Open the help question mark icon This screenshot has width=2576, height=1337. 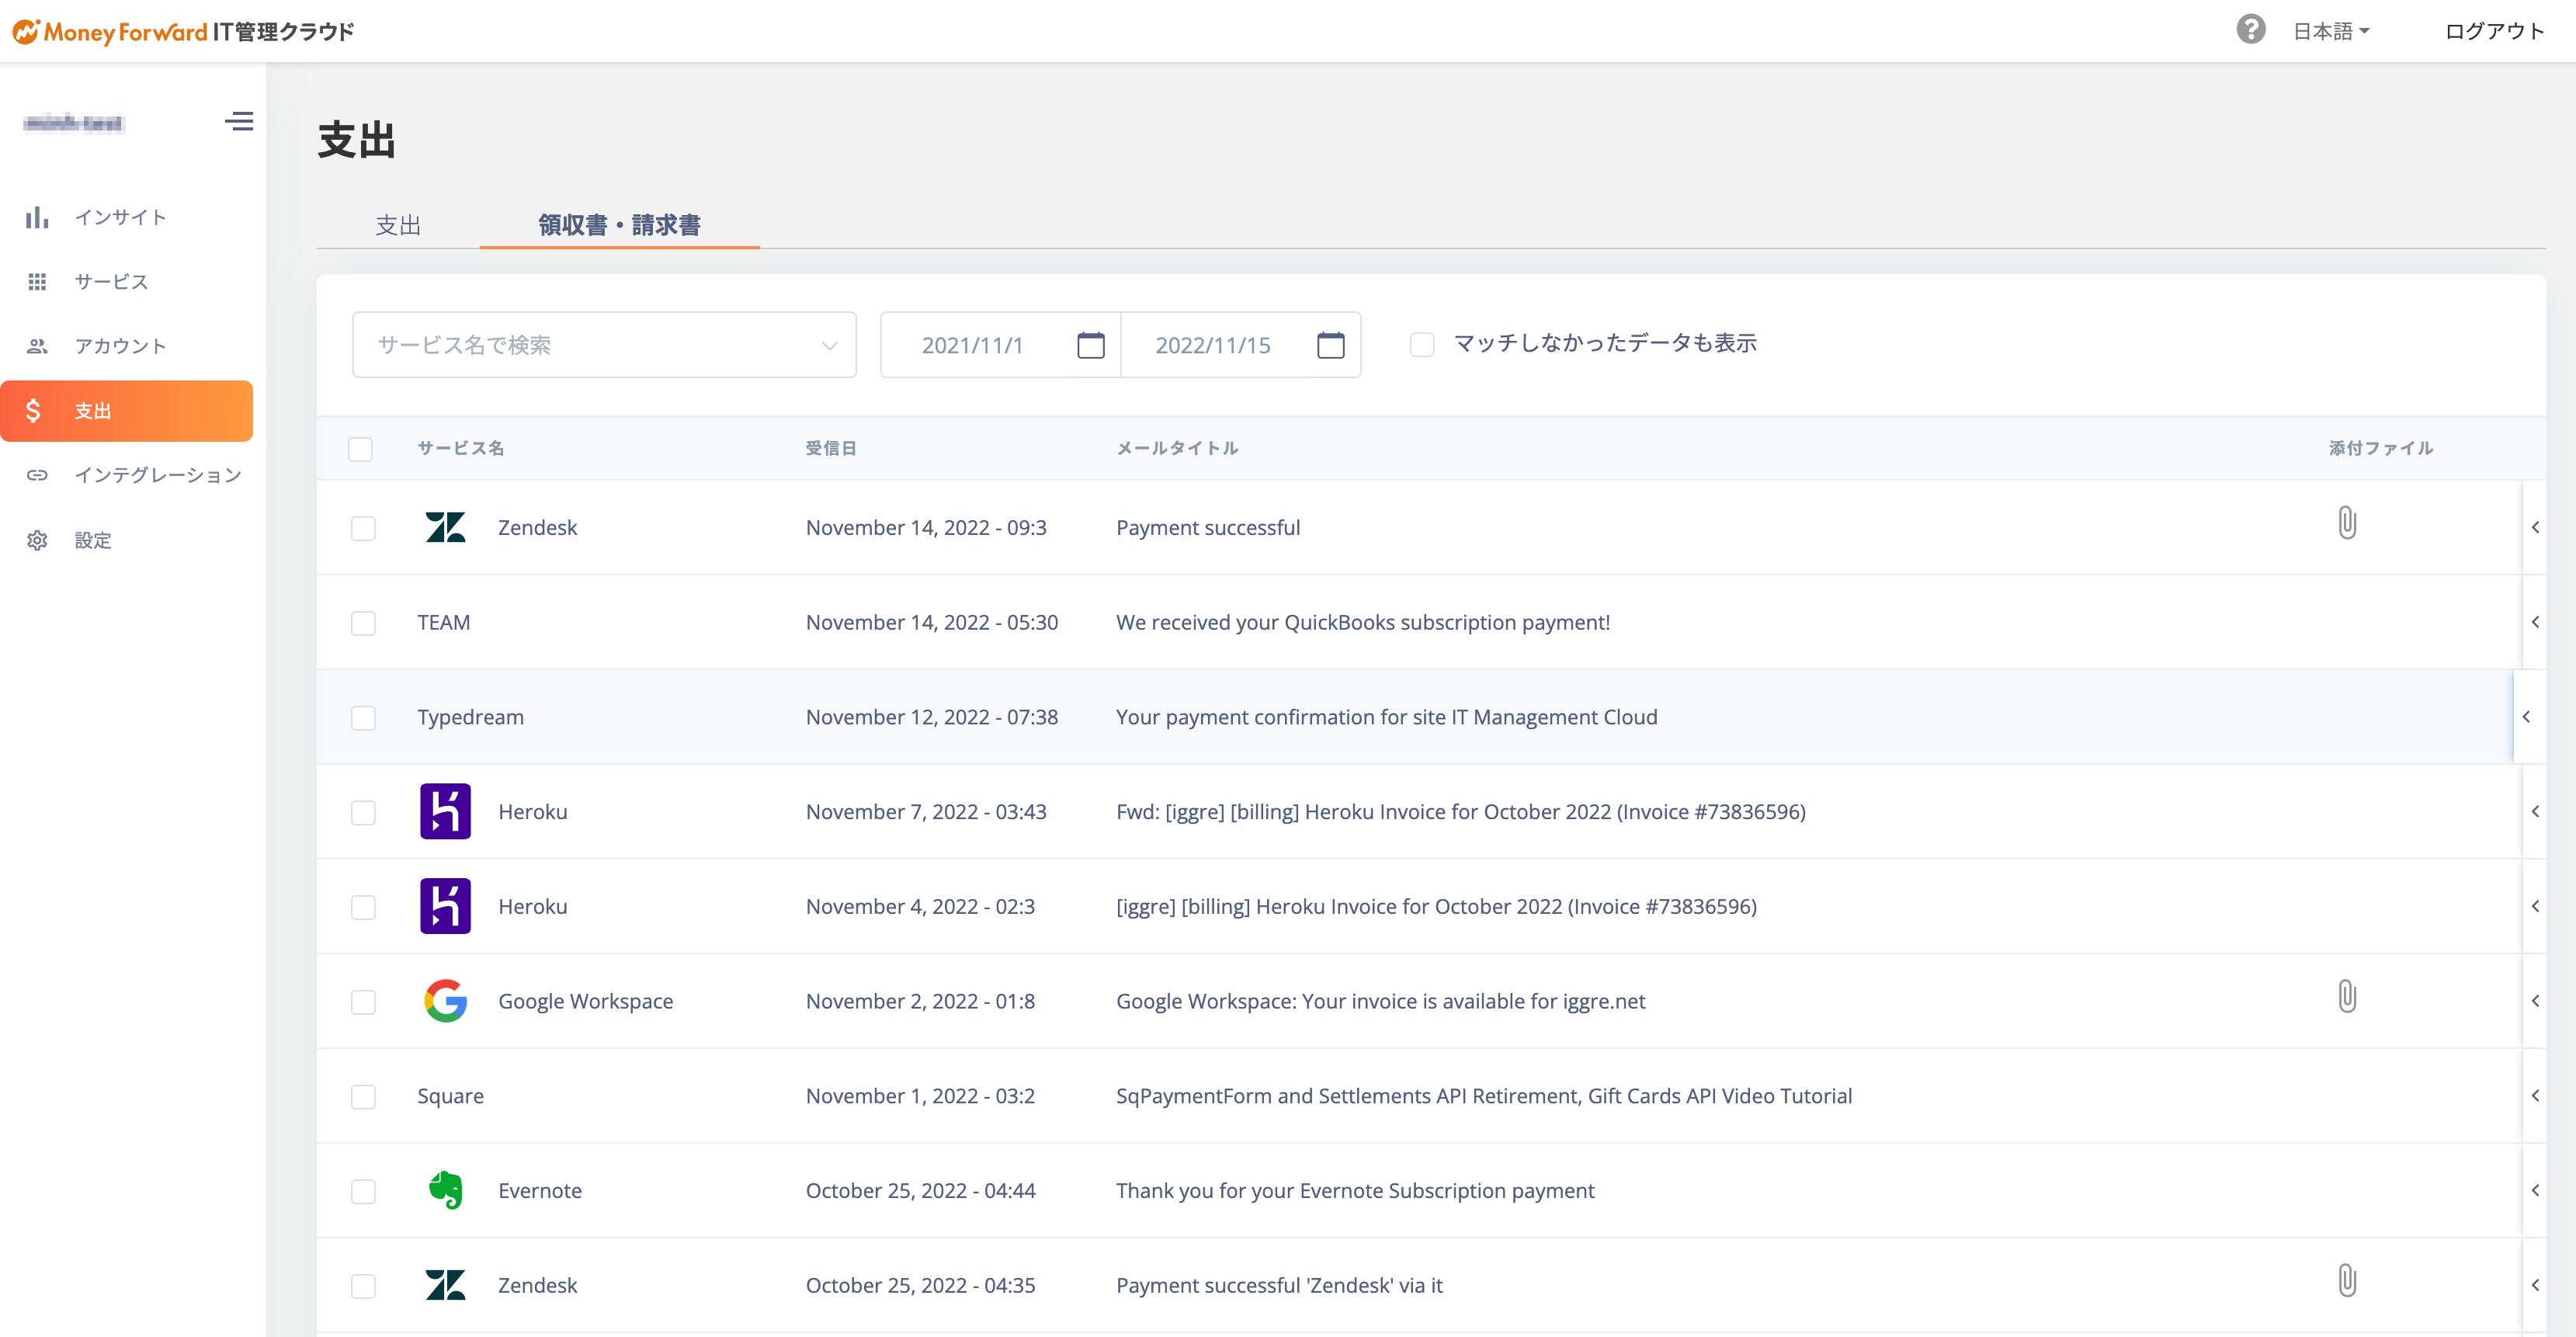(2250, 29)
